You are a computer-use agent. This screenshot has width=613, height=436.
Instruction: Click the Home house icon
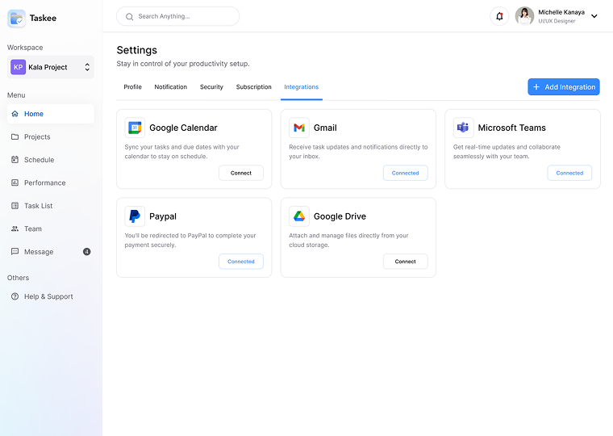click(15, 114)
